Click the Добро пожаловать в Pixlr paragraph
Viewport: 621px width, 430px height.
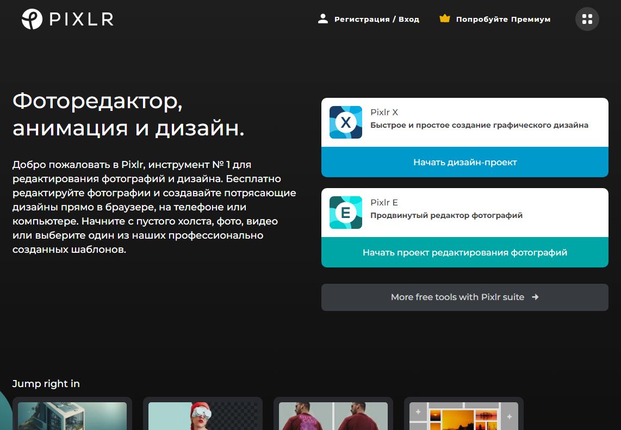click(x=154, y=207)
